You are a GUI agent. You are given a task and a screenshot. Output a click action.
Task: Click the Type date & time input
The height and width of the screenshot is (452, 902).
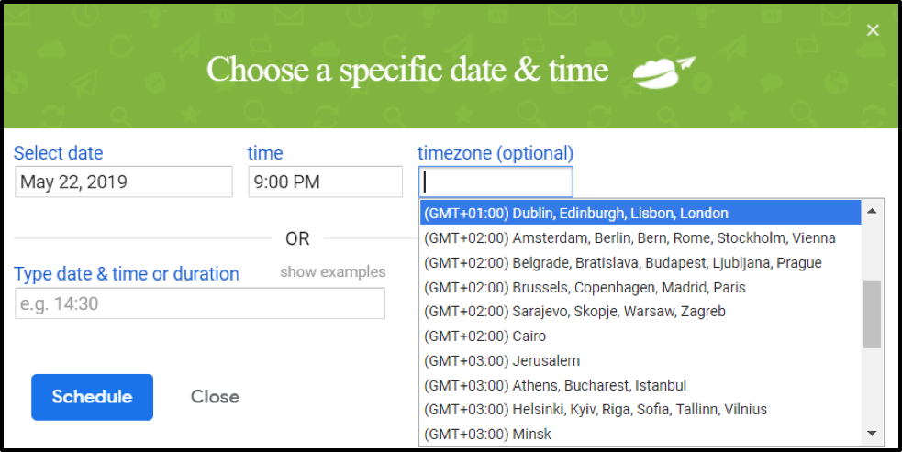coord(200,303)
